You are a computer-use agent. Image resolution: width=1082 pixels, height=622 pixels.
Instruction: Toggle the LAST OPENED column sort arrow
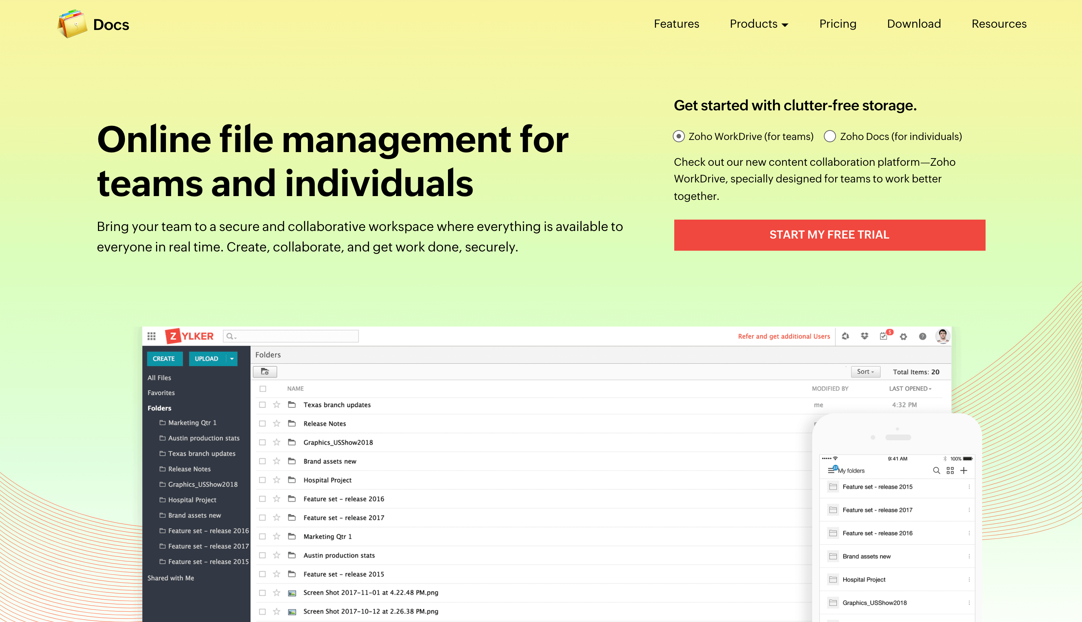930,389
